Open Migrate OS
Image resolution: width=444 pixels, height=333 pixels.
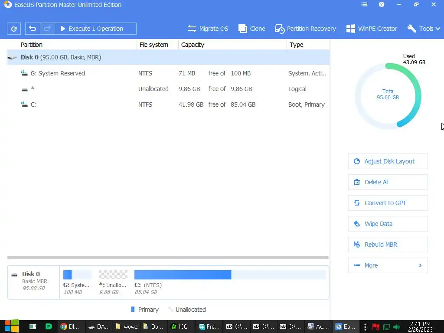coord(208,29)
